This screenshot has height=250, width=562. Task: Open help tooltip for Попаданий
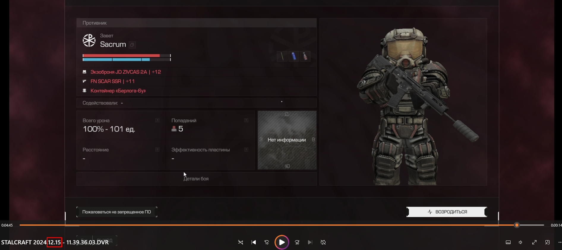pos(246,120)
